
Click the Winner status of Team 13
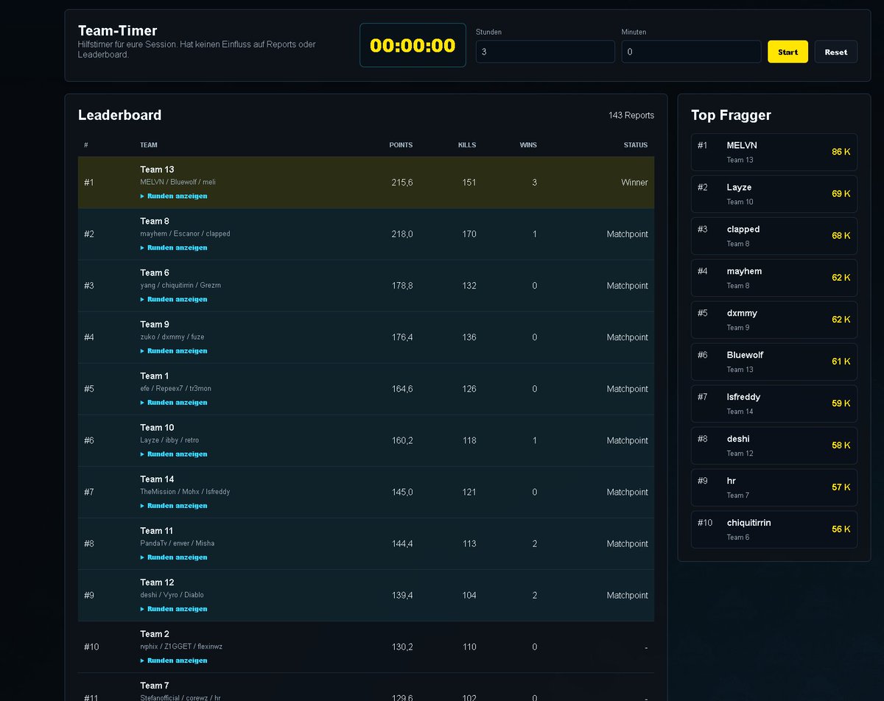(x=634, y=183)
